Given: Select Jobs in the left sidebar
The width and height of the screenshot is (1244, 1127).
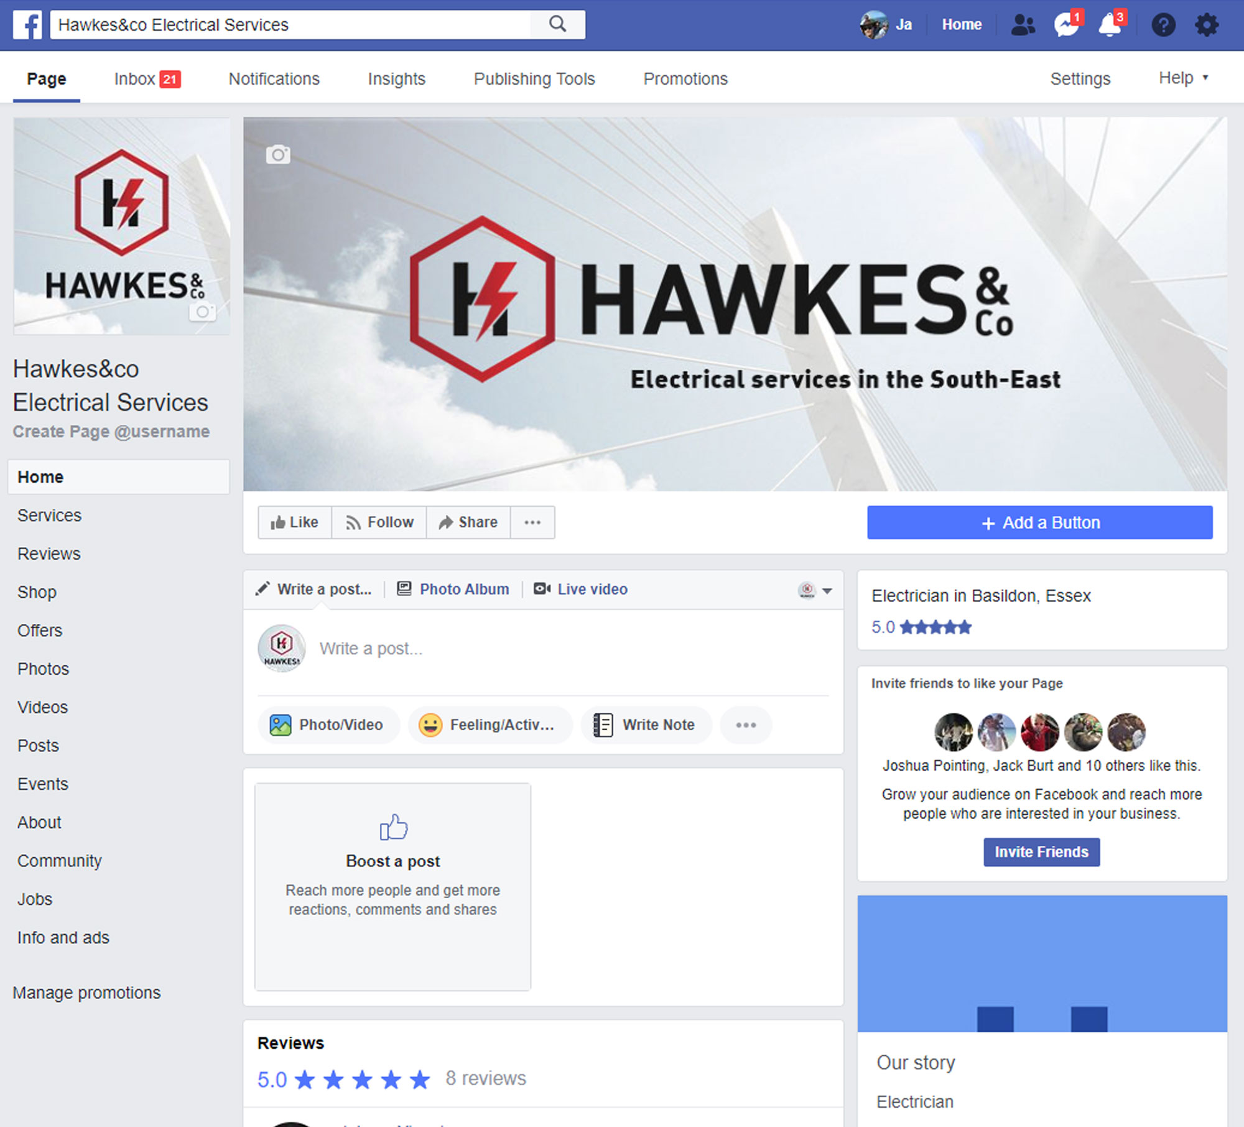Looking at the screenshot, I should [x=35, y=899].
